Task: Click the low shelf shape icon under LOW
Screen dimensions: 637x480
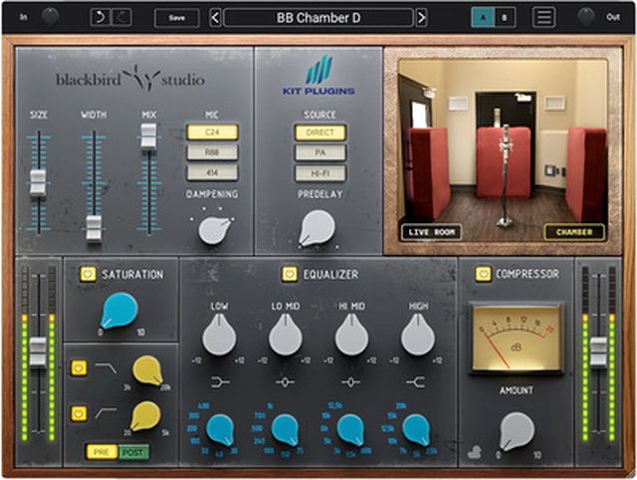Action: (220, 382)
